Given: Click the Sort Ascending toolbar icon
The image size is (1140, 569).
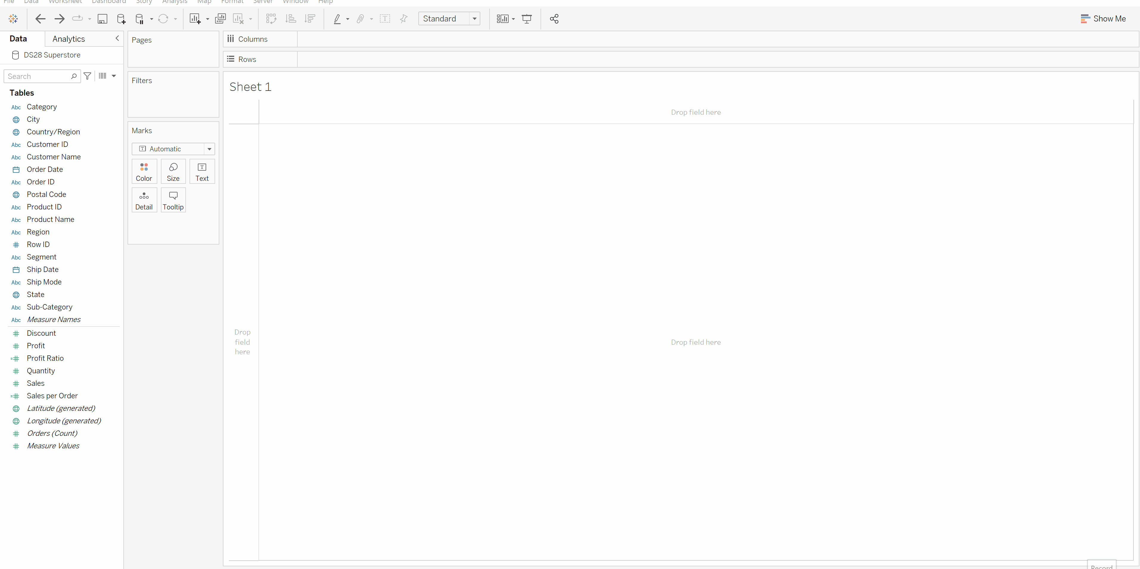Looking at the screenshot, I should (x=290, y=18).
